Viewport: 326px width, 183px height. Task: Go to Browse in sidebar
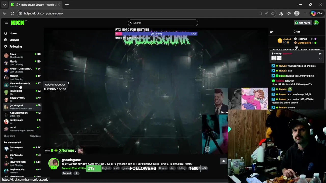(14, 40)
